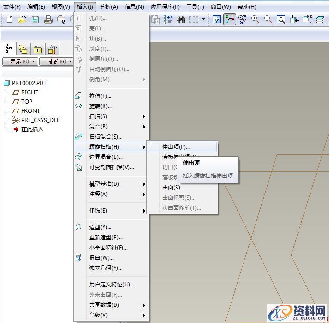
Task: Open the 分析(A) menu
Action: click(109, 7)
